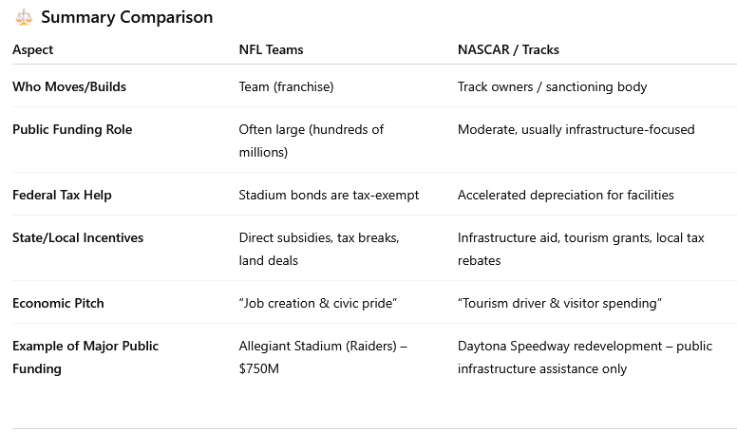Click the Stadium bonds are tax-exempt cell
This screenshot has height=433, width=737.
tap(329, 195)
